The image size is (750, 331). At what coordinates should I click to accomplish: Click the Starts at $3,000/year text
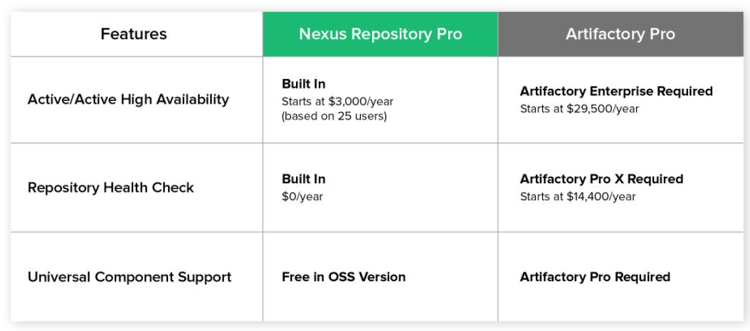coord(338,102)
